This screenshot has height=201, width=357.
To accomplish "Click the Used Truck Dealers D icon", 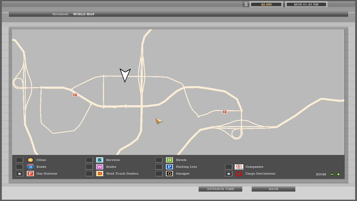I will click(100, 174).
